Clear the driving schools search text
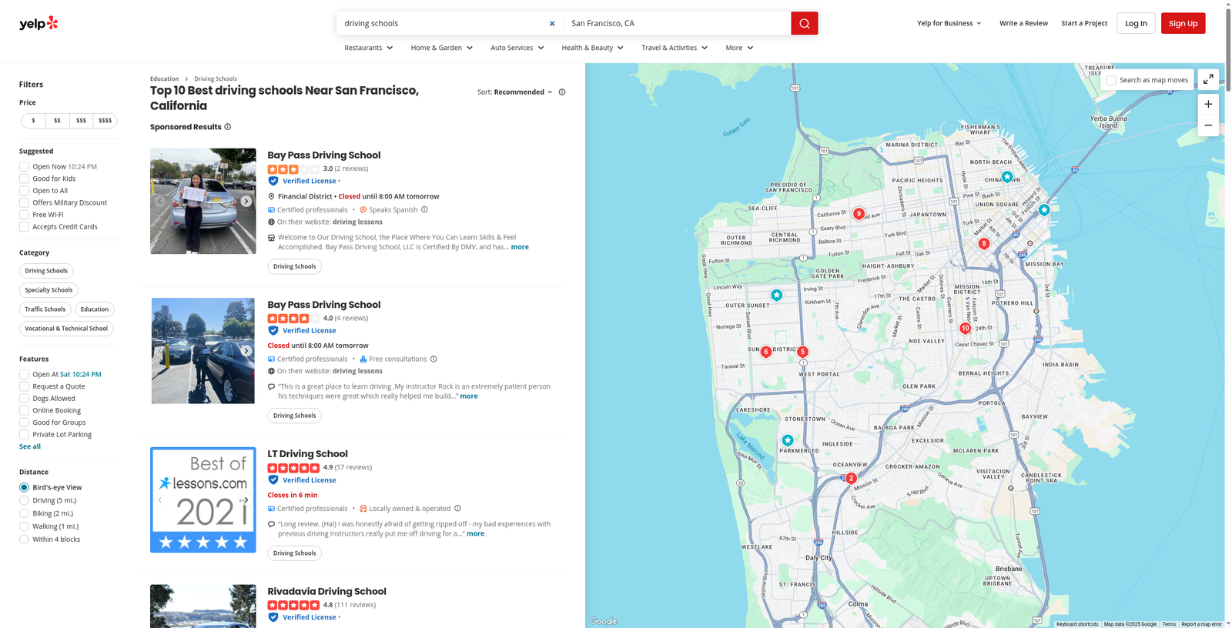This screenshot has width=1232, height=628. (552, 24)
